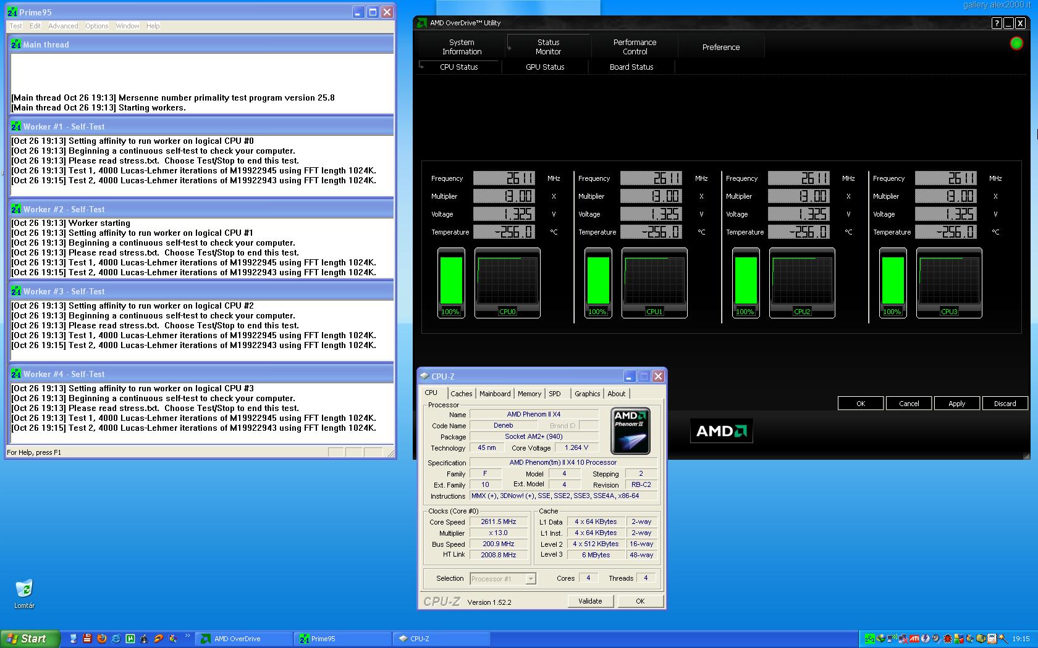Open the Options menu in Prime95

click(97, 26)
